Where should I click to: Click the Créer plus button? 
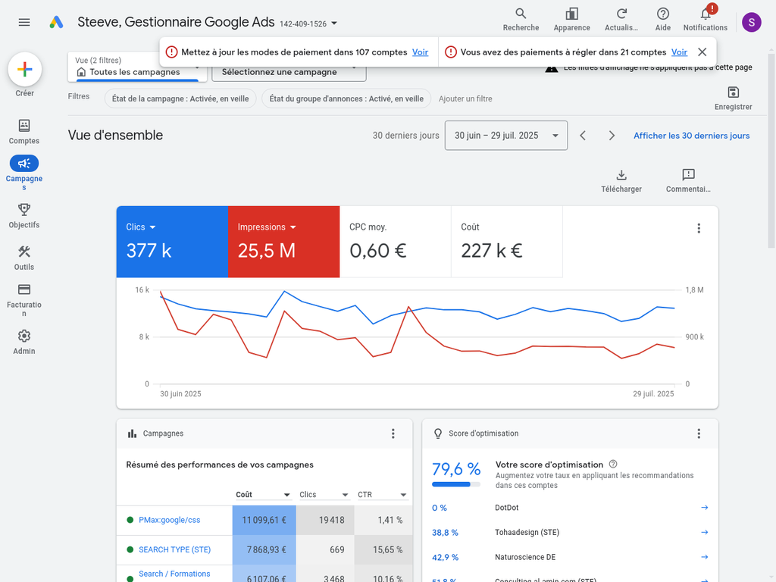(x=25, y=69)
